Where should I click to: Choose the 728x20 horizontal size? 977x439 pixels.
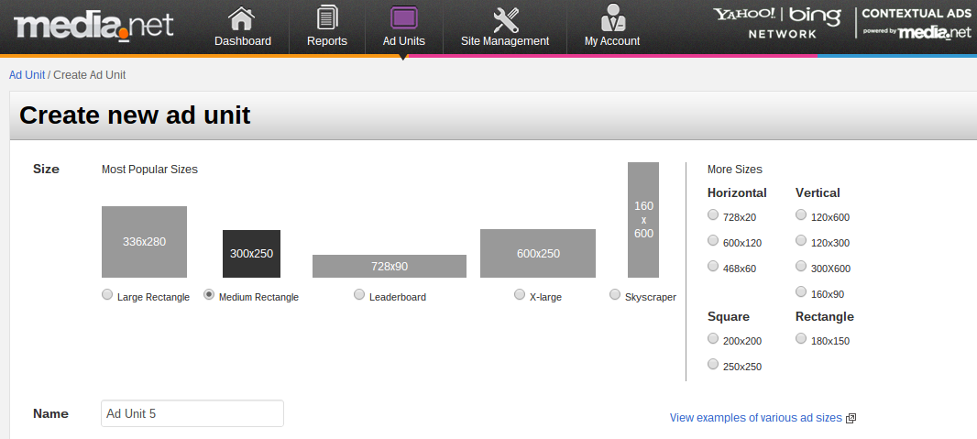pyautogui.click(x=713, y=214)
